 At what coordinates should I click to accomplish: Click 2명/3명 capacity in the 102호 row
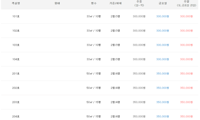[115, 31]
